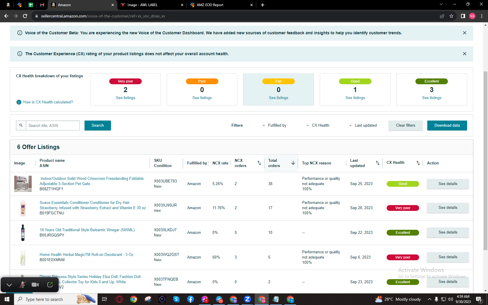Click Clear filters
This screenshot has width=488, height=305.
(406, 125)
